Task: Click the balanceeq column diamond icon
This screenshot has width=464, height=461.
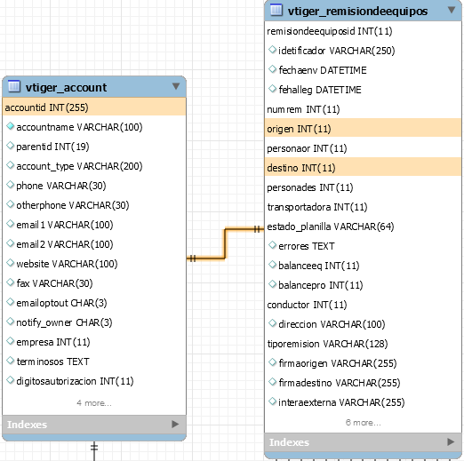Action: [272, 265]
